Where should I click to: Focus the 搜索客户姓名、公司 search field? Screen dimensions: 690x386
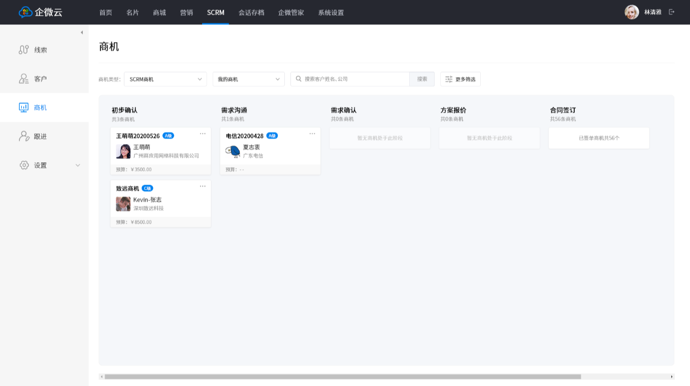point(355,79)
